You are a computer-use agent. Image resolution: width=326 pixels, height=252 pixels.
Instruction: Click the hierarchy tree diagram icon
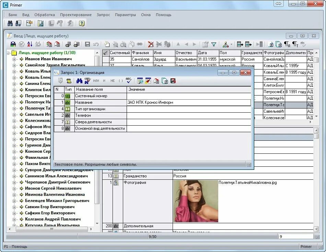(x=225, y=44)
